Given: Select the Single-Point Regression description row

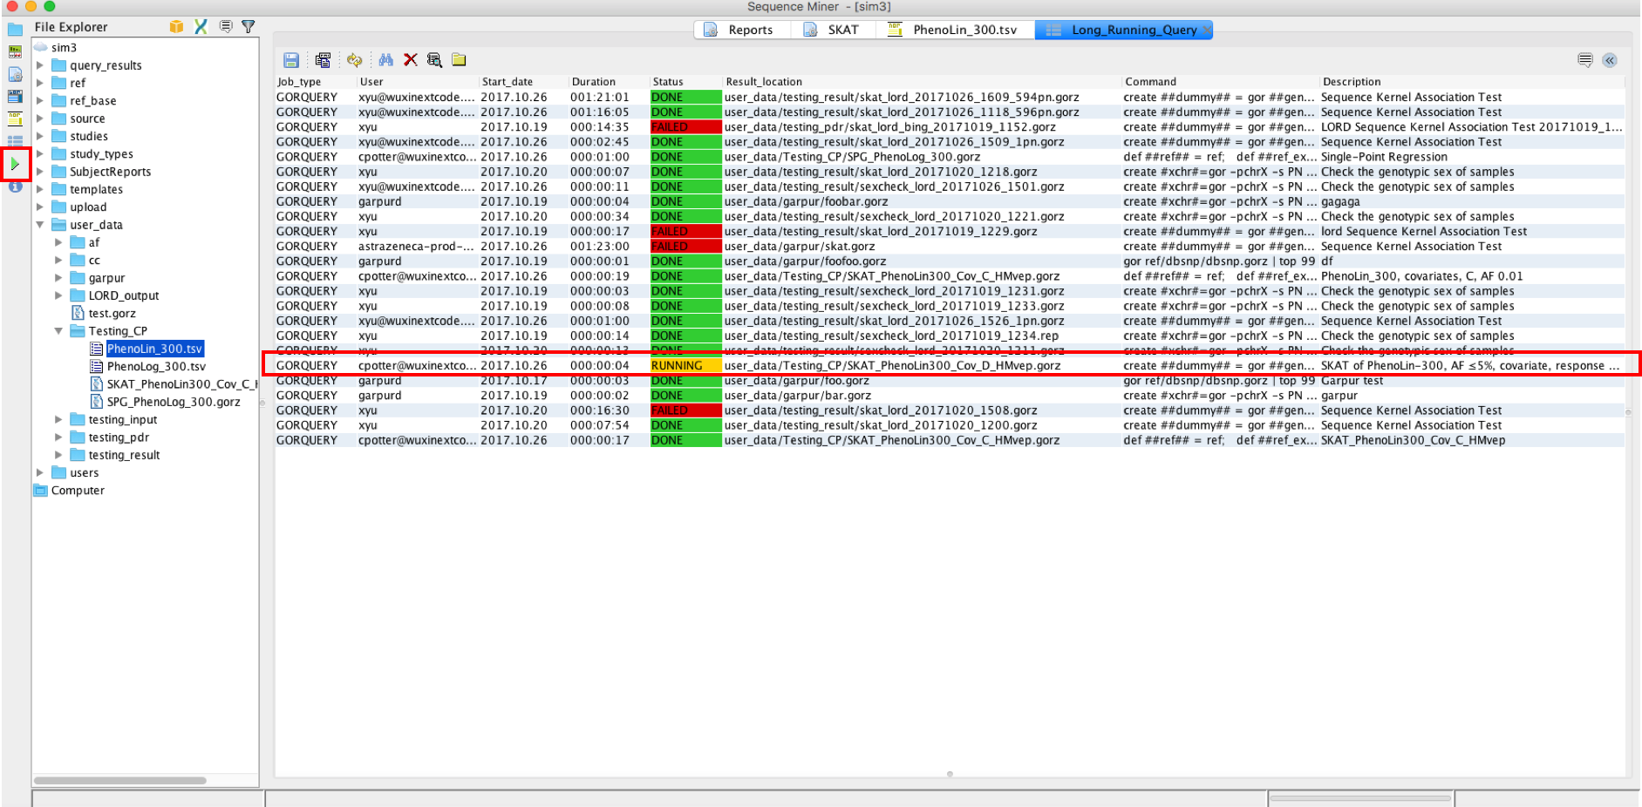Looking at the screenshot, I should pyautogui.click(x=950, y=157).
